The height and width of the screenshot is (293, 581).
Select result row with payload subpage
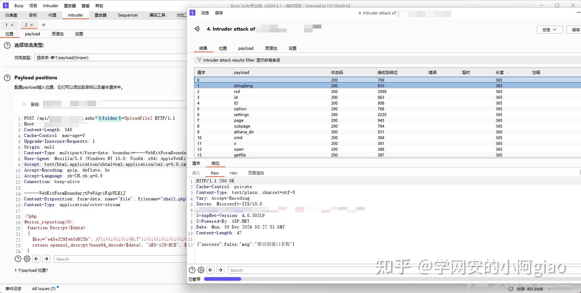click(387, 126)
